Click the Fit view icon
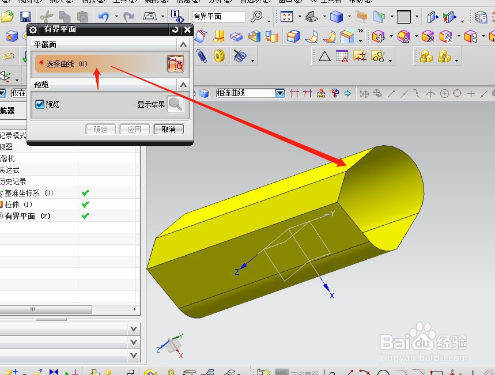 coord(286,16)
